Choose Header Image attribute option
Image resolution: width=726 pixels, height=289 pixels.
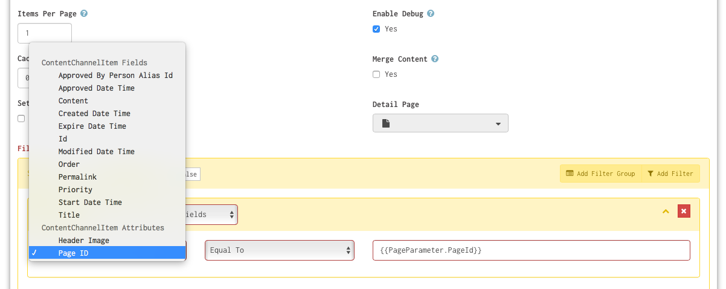coord(84,241)
